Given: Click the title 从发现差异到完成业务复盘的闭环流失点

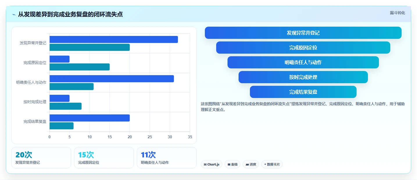Looking at the screenshot, I should 70,14.
